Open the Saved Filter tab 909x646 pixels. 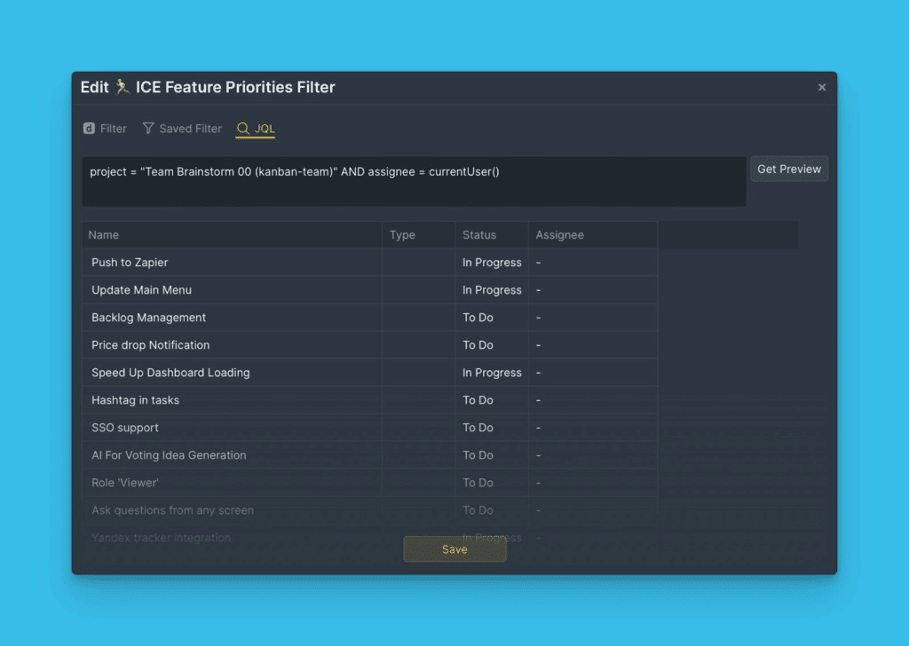pyautogui.click(x=183, y=129)
